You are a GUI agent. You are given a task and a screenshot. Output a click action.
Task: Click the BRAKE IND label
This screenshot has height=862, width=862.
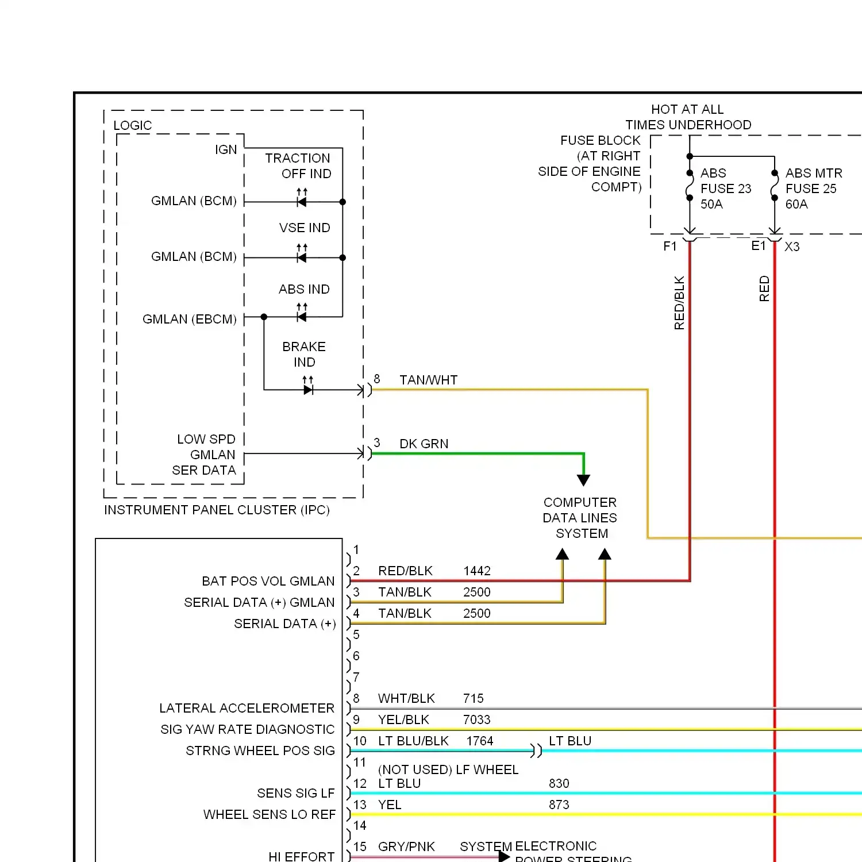coord(304,354)
